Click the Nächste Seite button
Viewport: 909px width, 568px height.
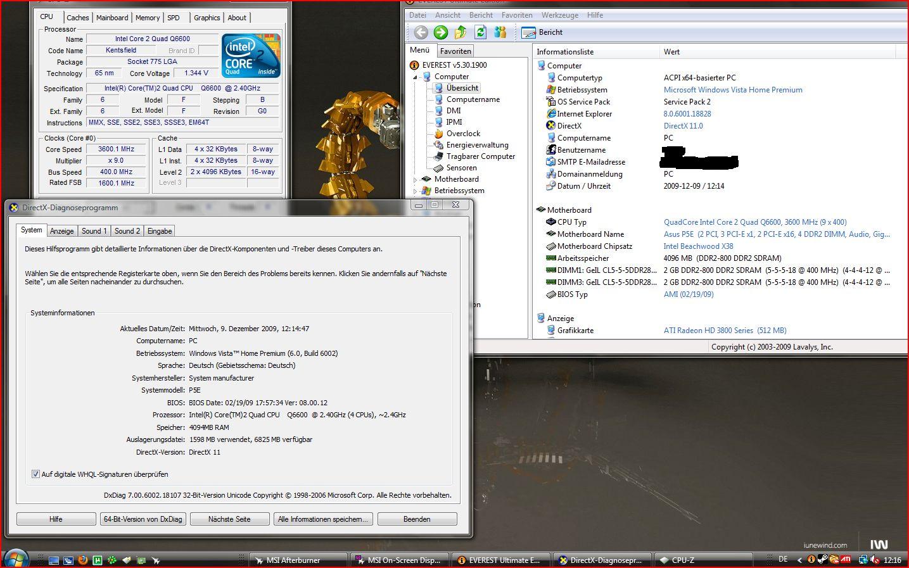229,519
